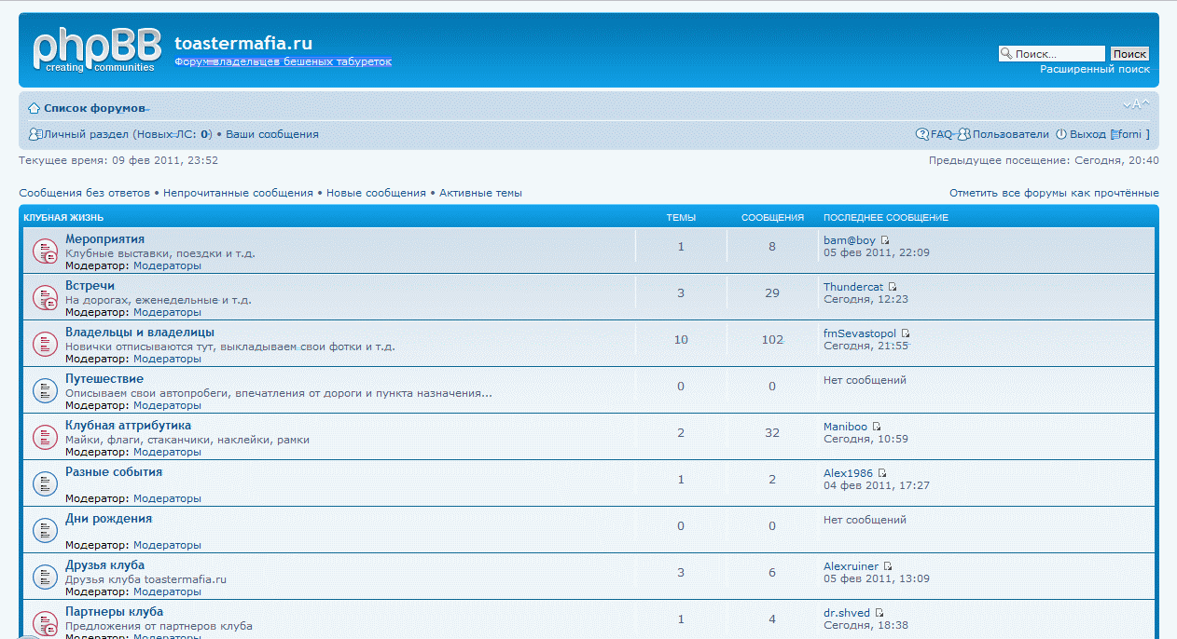Click the Дни рождения forum icon
This screenshot has height=639, width=1177.
point(46,531)
